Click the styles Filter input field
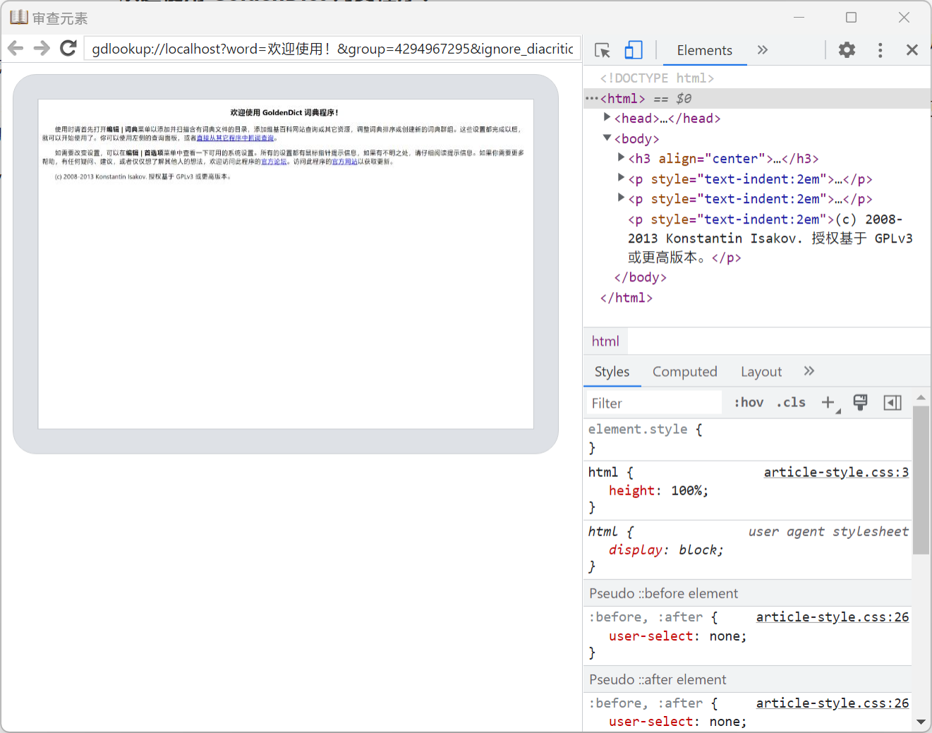The image size is (932, 733). [653, 403]
